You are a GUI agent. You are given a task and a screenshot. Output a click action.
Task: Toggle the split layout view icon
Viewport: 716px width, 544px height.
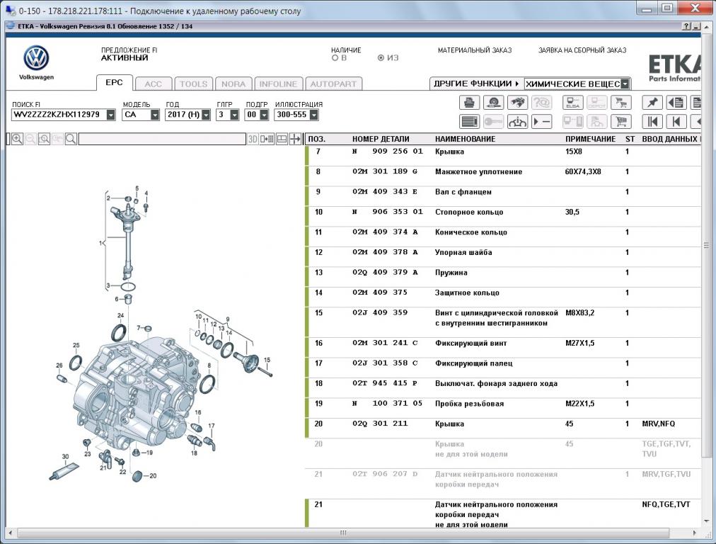pos(282,139)
